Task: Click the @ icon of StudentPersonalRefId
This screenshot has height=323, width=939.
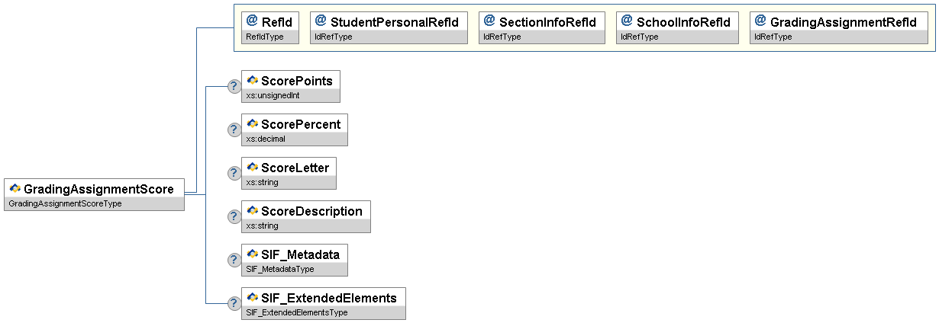Action: [321, 21]
